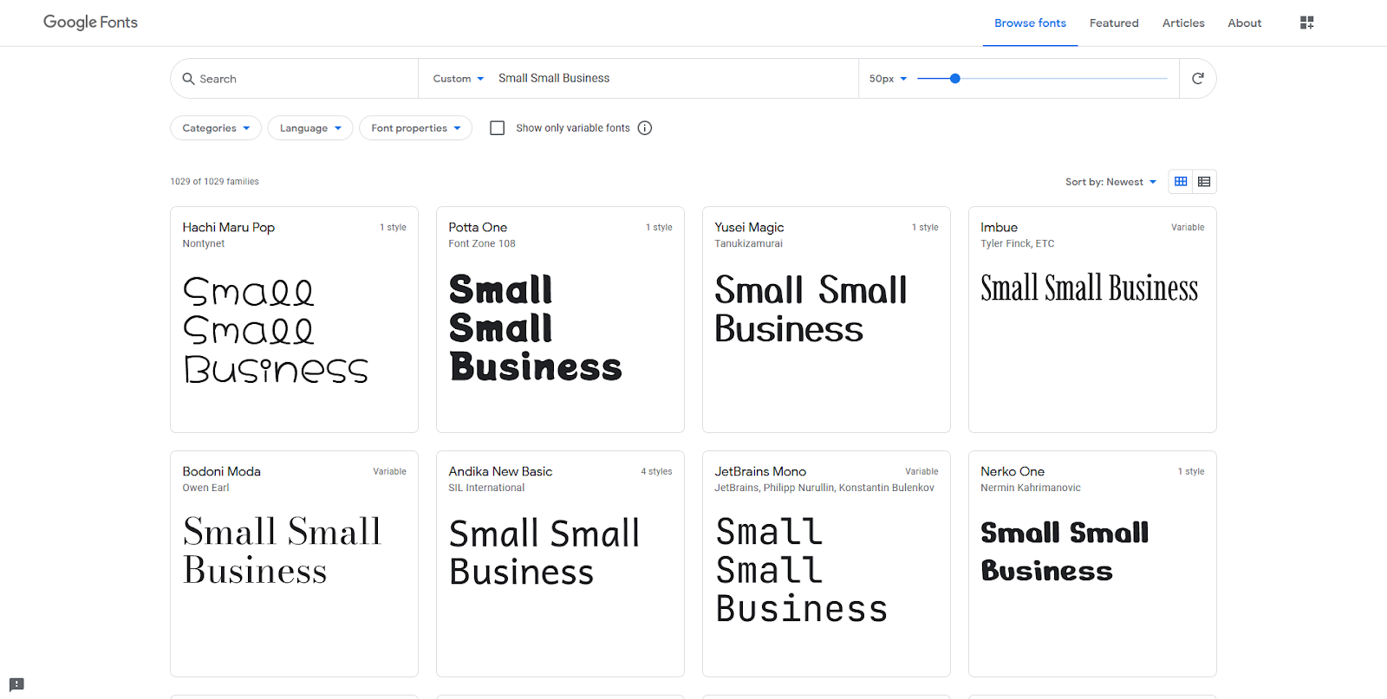Open JetBrains Mono font card
1387x699 pixels.
coord(826,564)
